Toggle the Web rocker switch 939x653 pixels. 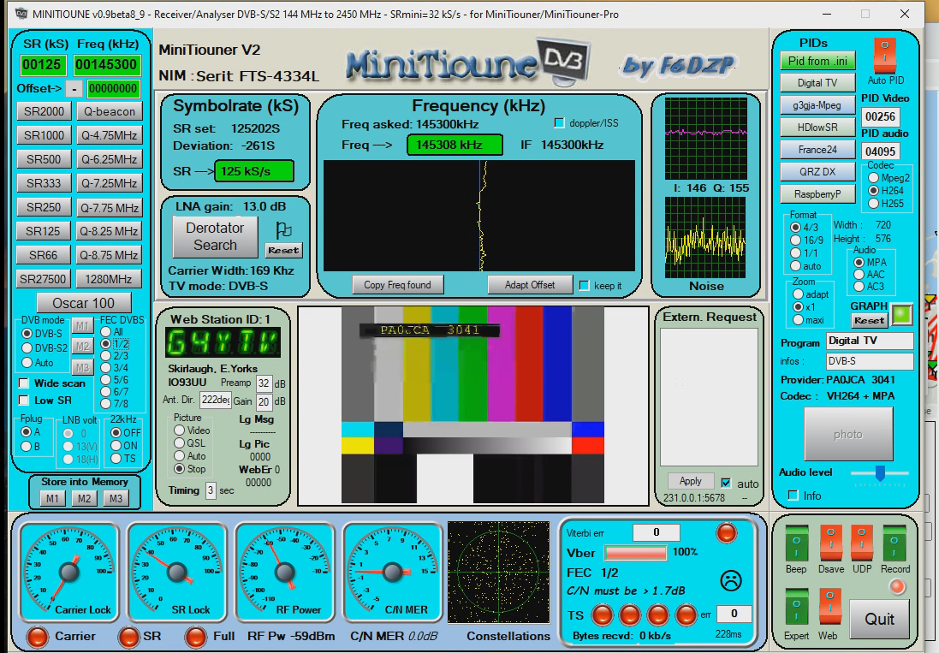coord(829,608)
